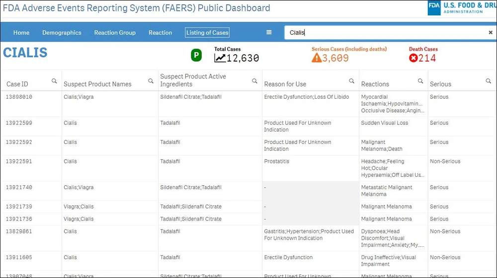Select case ID 13921740
The height and width of the screenshot is (278, 497).
[19, 188]
